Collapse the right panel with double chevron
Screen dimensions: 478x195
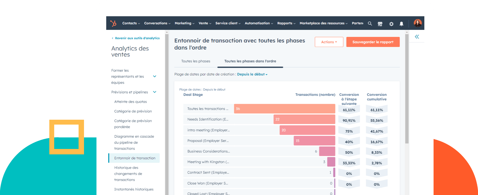click(x=417, y=37)
